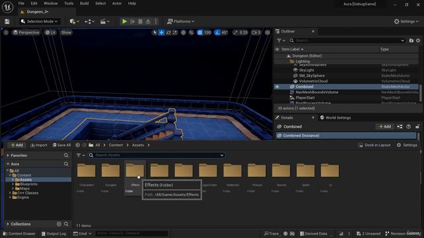Choose the rotate tool in viewport
The height and width of the screenshot is (238, 424).
point(168,32)
